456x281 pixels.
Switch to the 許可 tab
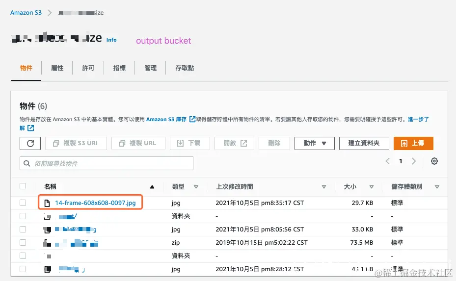tap(88, 68)
